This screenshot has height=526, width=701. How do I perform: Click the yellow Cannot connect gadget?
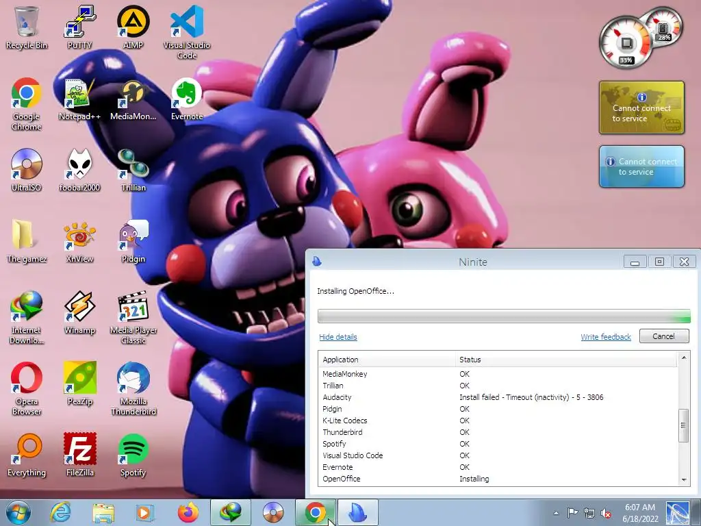(x=641, y=108)
